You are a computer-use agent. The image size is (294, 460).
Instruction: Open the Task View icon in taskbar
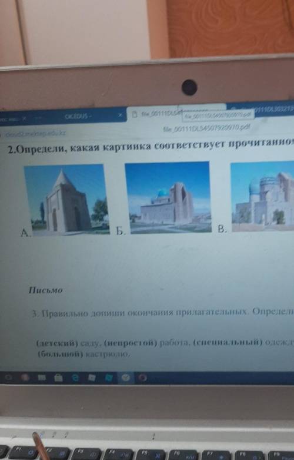click(x=8, y=378)
